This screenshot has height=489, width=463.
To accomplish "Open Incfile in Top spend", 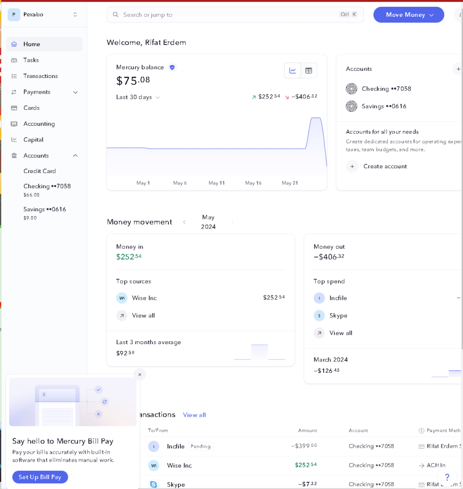I will coord(338,298).
